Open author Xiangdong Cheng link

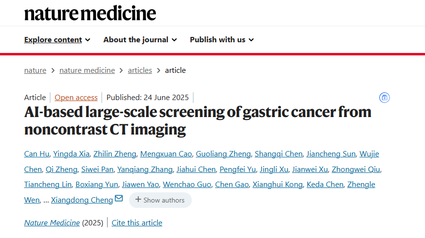[x=81, y=200]
